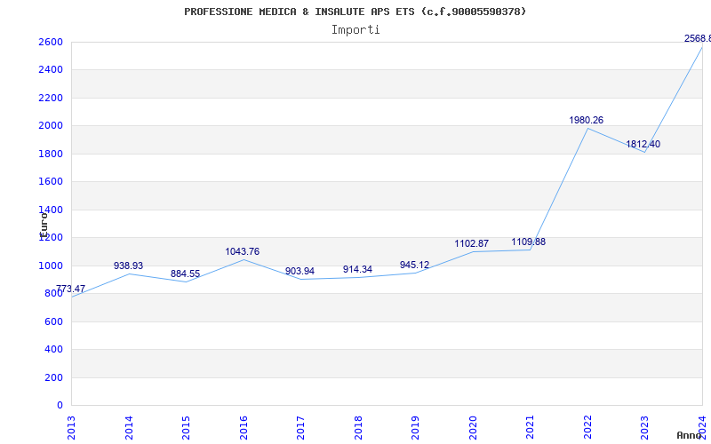Click the 2200 value on the vertical axis
The width and height of the screenshot is (711, 444).
[x=51, y=98]
